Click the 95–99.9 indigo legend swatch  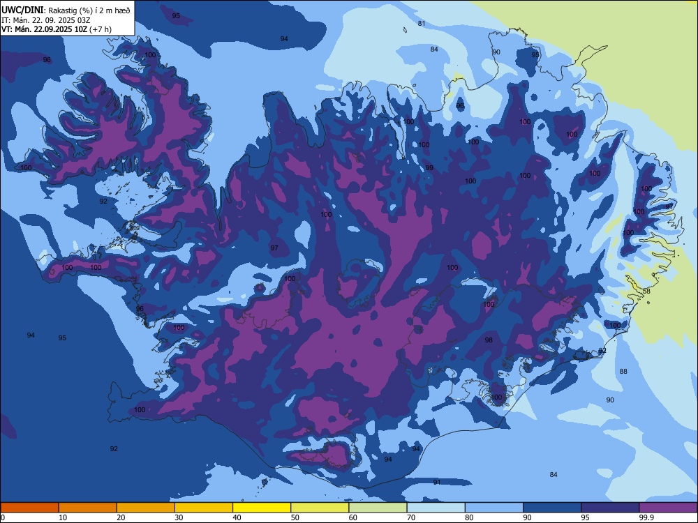point(610,508)
